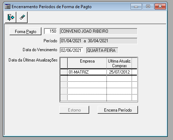Click the Data da Últimas Atualizações label

point(33,60)
